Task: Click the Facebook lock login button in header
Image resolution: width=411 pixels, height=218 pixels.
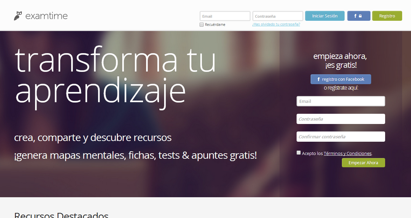Action: click(359, 16)
